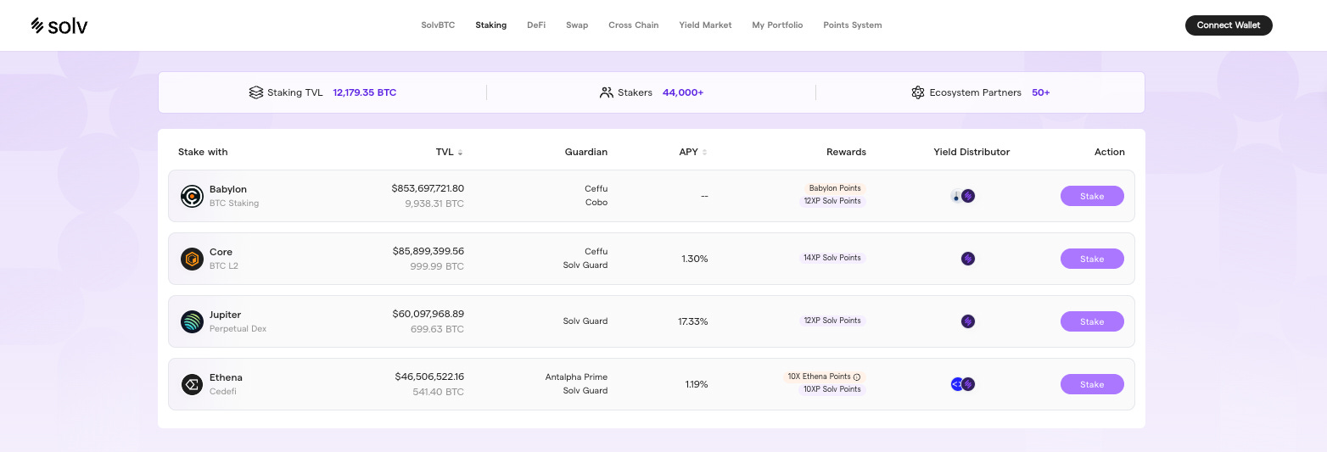This screenshot has width=1327, height=452.
Task: Click Babylon row yield distributor icons
Action: click(x=963, y=196)
